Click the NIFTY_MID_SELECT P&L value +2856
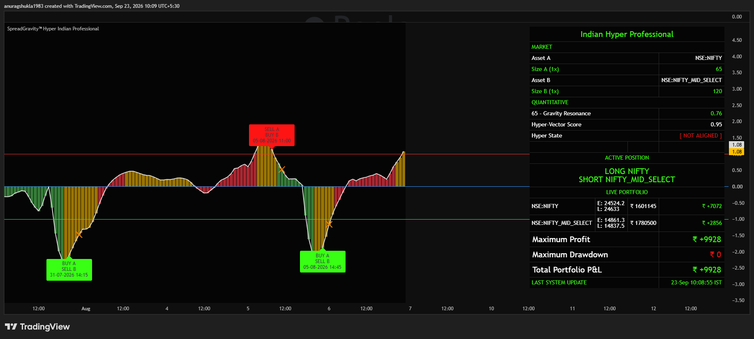The image size is (754, 339). 712,223
